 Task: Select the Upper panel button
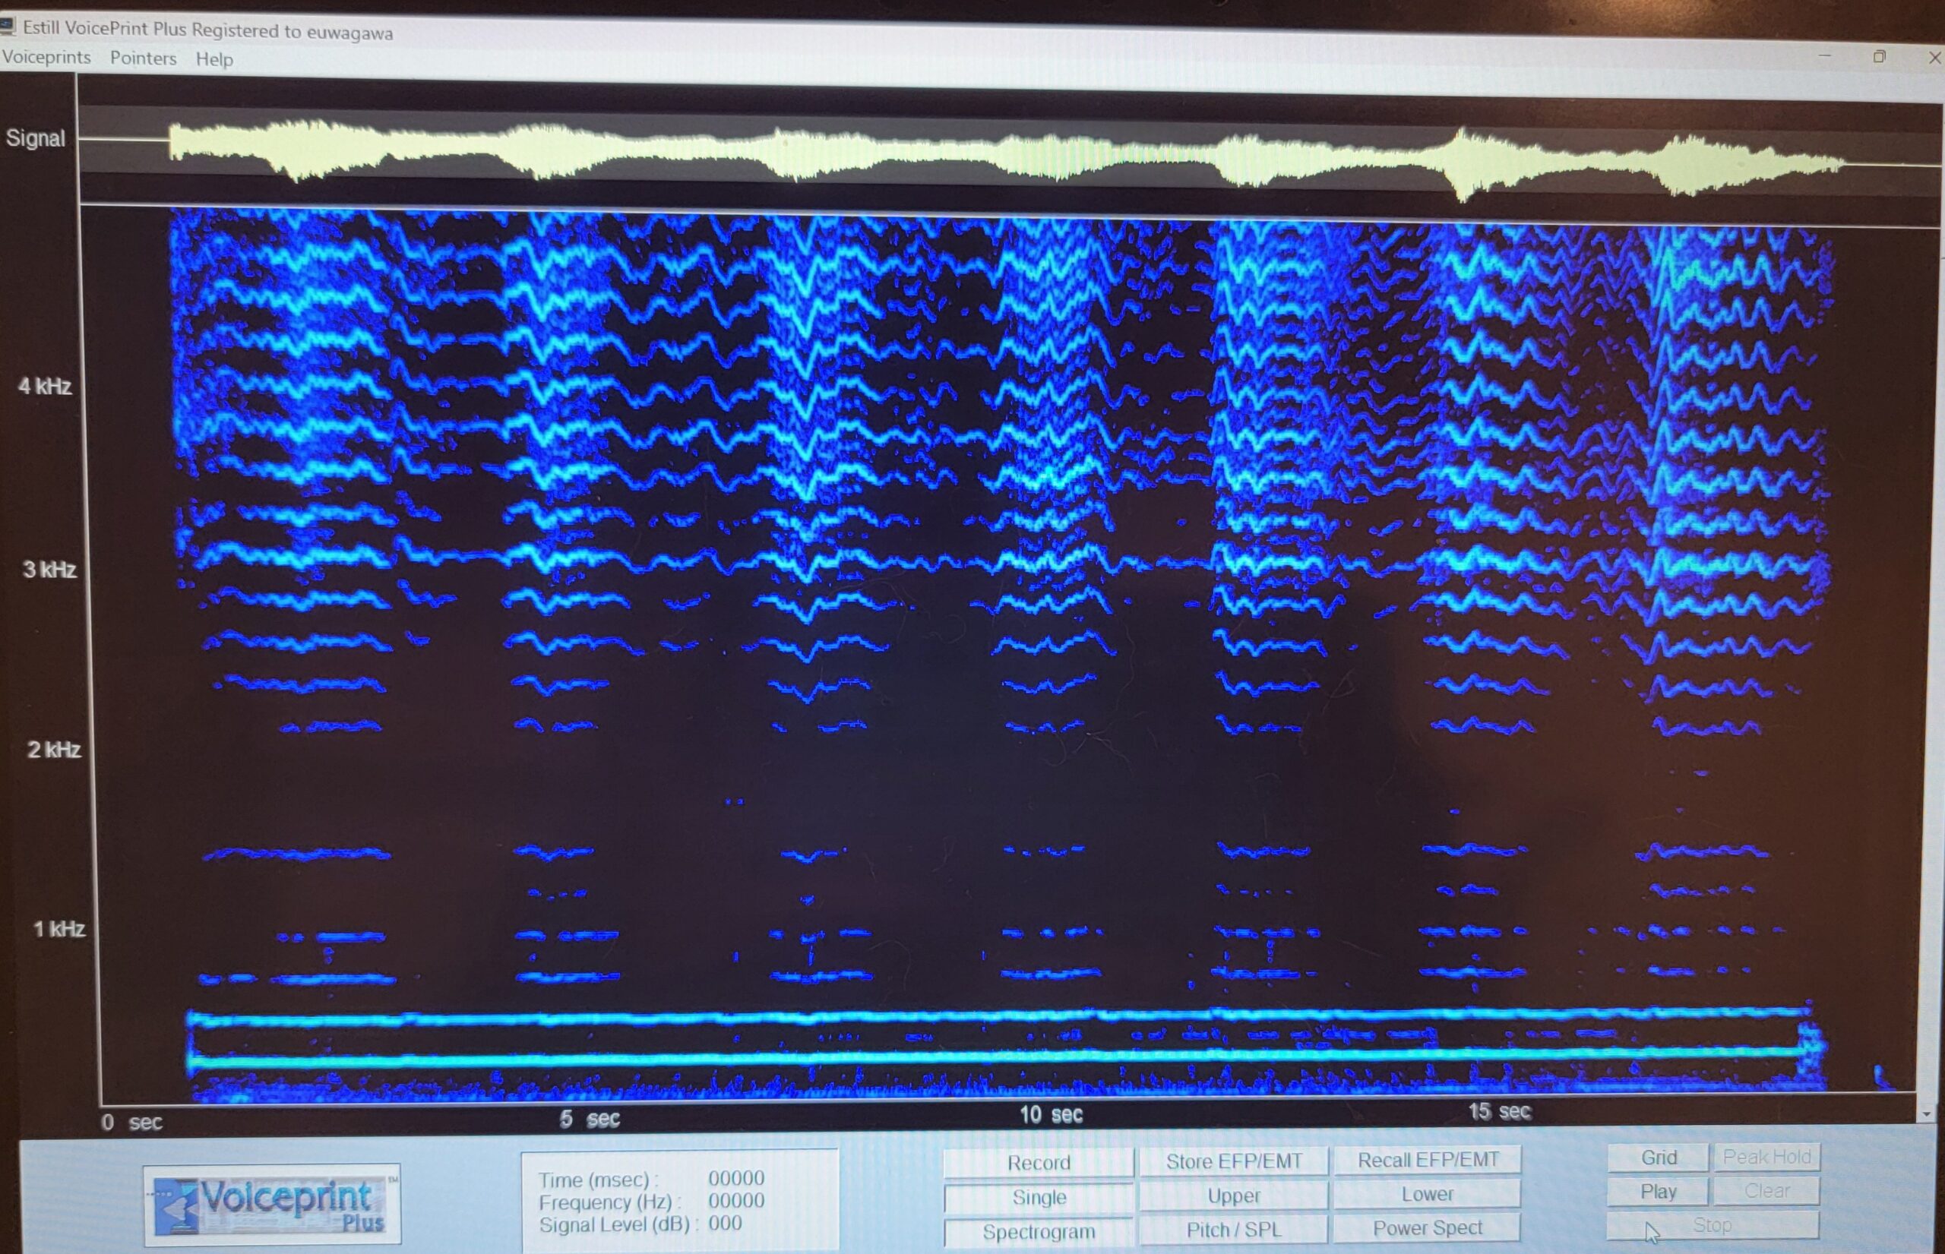coord(1233,1196)
